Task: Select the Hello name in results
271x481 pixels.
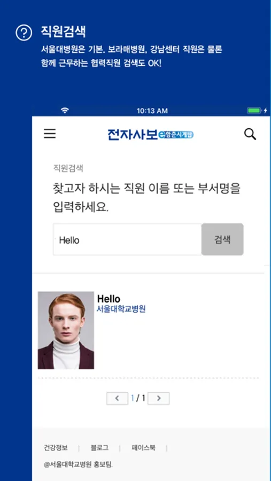Action: pyautogui.click(x=109, y=299)
